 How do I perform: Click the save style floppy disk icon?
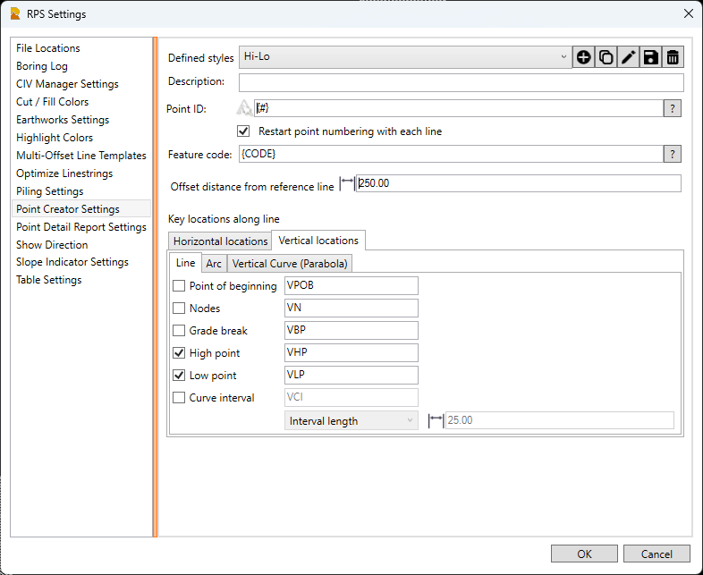pyautogui.click(x=650, y=57)
